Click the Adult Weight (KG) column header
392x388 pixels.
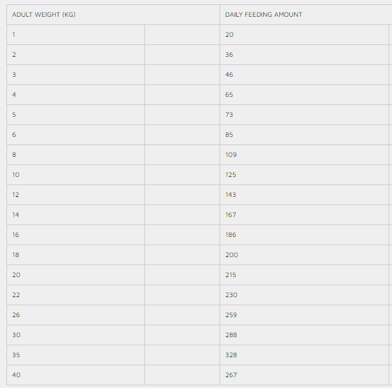pos(44,15)
